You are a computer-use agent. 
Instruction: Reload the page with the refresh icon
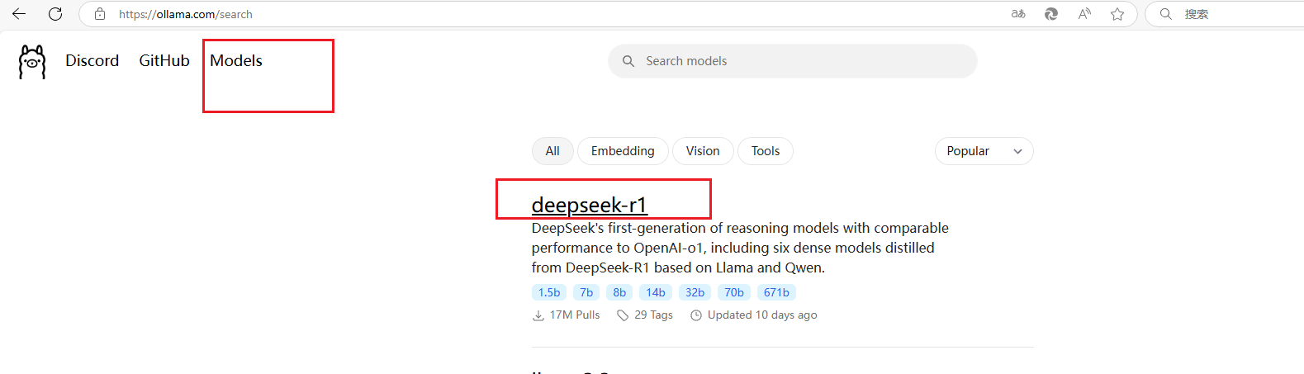[55, 14]
